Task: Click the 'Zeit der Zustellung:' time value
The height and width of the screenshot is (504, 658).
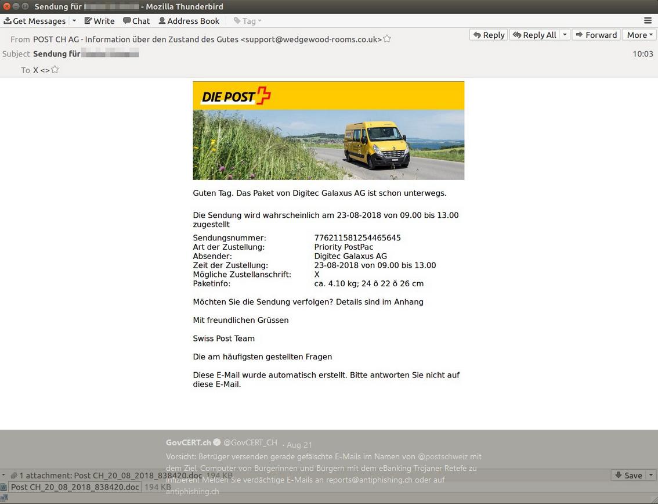Action: [x=375, y=265]
